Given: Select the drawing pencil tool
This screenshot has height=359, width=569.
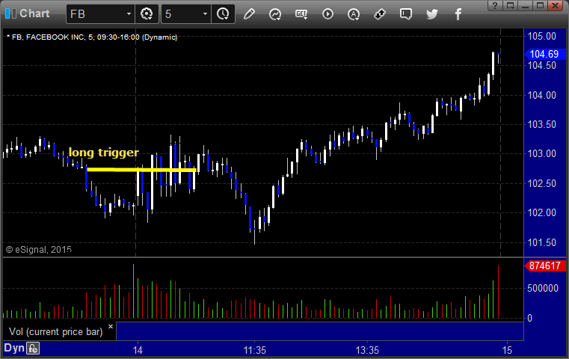Looking at the screenshot, I should (249, 14).
